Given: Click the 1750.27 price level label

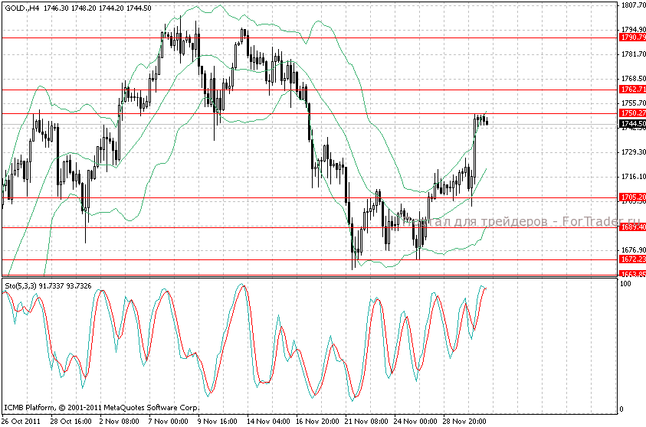Looking at the screenshot, I should [632, 113].
